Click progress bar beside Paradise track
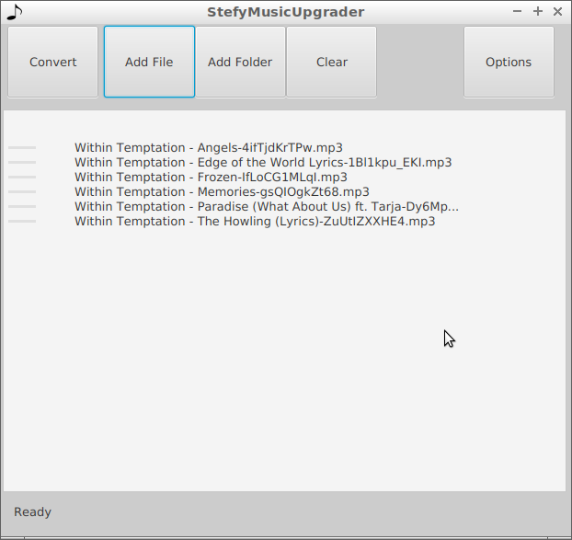Screen dimensions: 572x540 (22, 206)
